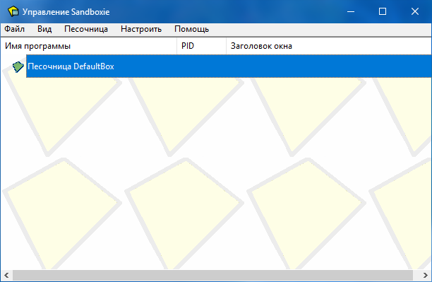432x282 pixels.
Task: Click the horizontal scrollbar left arrow
Action: click(x=6, y=275)
